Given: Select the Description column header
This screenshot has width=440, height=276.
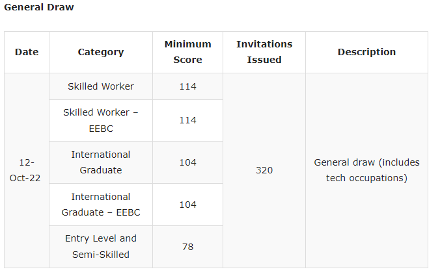Looking at the screenshot, I should 366,52.
